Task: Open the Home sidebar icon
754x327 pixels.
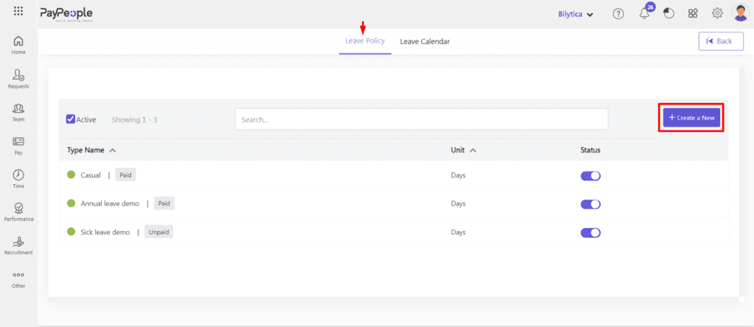Action: coord(18,41)
